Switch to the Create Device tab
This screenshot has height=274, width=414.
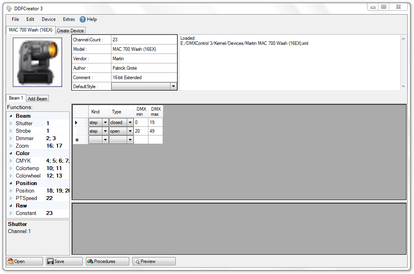point(70,30)
